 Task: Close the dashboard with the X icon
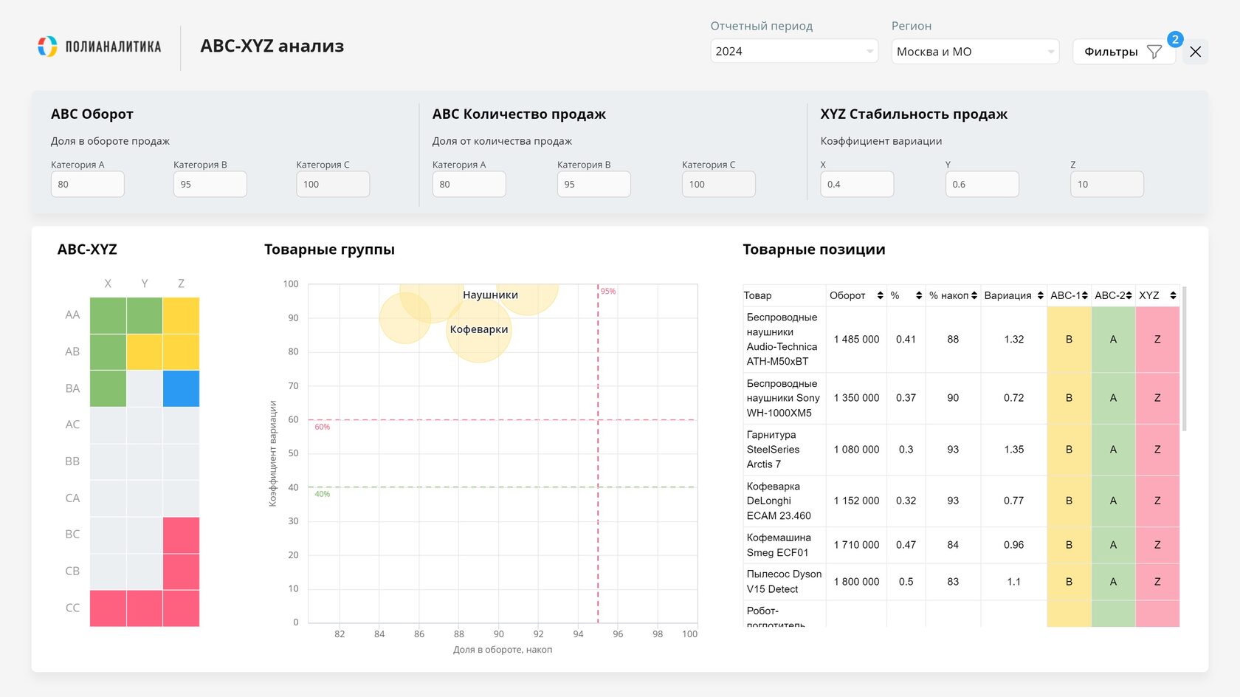(x=1195, y=52)
